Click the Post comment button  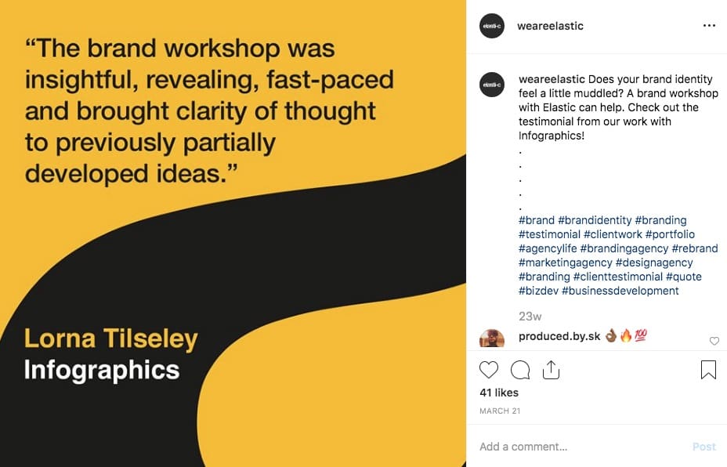pyautogui.click(x=703, y=447)
